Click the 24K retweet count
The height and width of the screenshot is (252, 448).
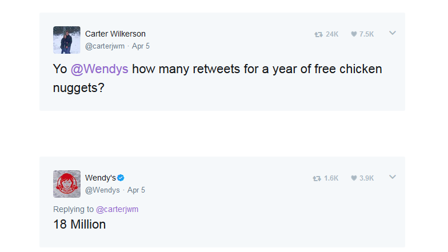pyautogui.click(x=332, y=34)
